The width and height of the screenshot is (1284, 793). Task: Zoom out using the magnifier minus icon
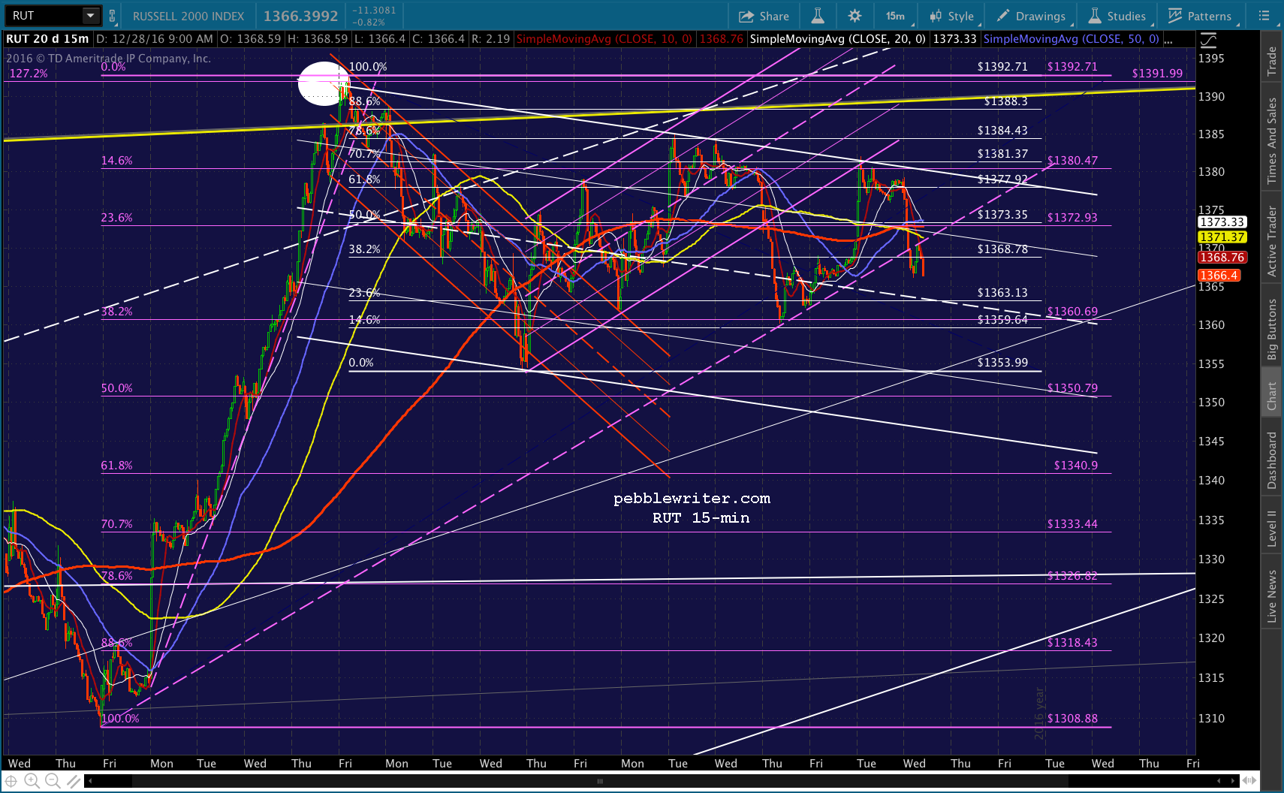[x=53, y=781]
